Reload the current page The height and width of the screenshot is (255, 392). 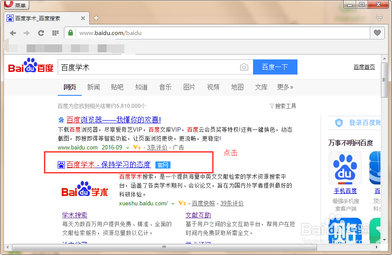pos(41,33)
